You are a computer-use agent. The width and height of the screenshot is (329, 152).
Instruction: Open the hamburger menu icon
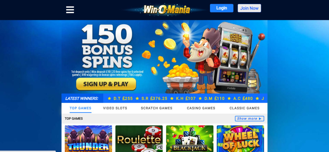tap(70, 10)
